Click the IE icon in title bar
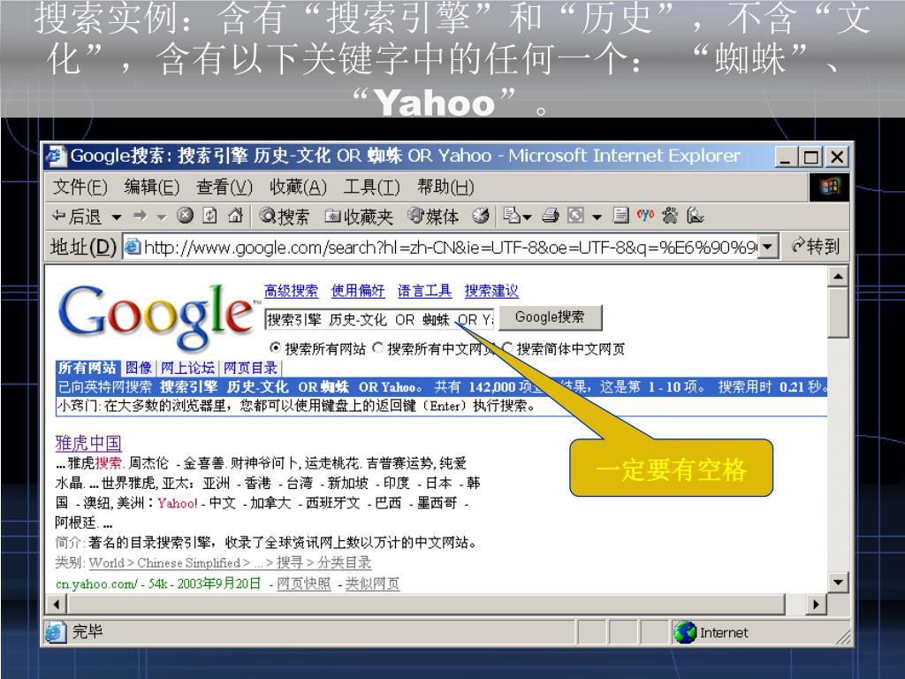 56,156
